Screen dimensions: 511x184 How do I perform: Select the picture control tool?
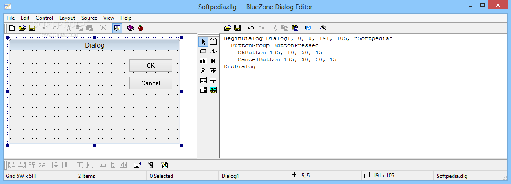[x=213, y=90]
